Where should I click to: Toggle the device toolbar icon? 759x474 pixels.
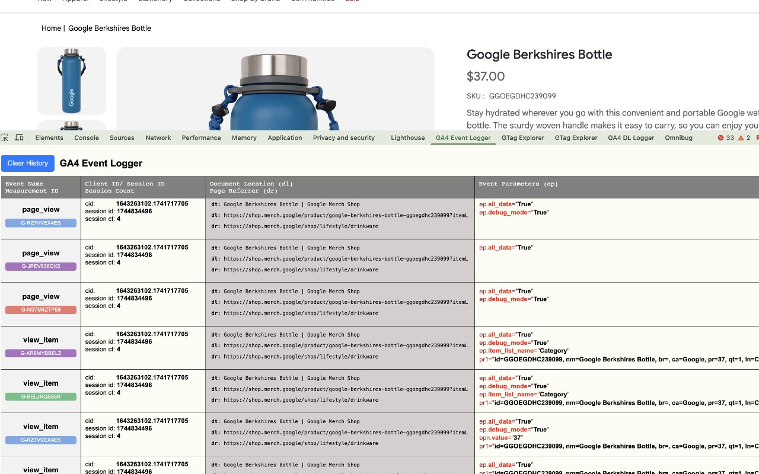(x=19, y=137)
